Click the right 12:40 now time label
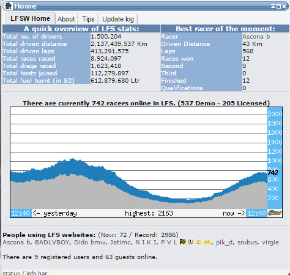The height and width of the screenshot is (275, 290). pos(256,213)
